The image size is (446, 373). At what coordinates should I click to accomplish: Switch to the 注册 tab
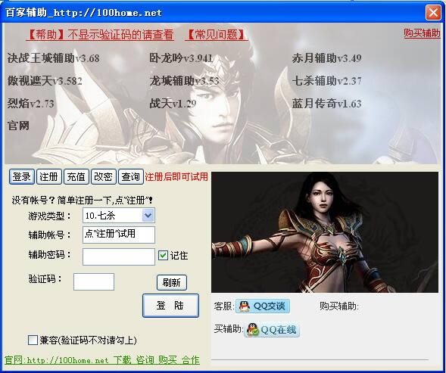(x=48, y=177)
